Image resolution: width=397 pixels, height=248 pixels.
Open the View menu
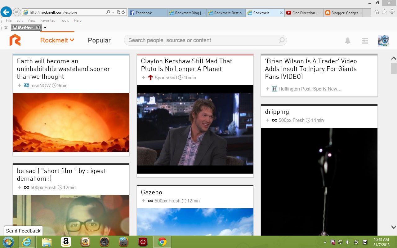click(32, 20)
